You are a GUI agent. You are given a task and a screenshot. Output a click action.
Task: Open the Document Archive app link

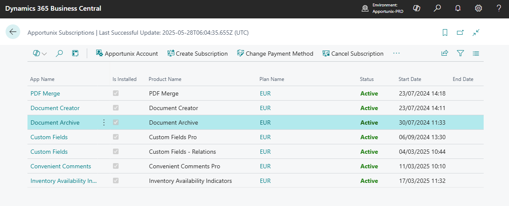tap(55, 122)
